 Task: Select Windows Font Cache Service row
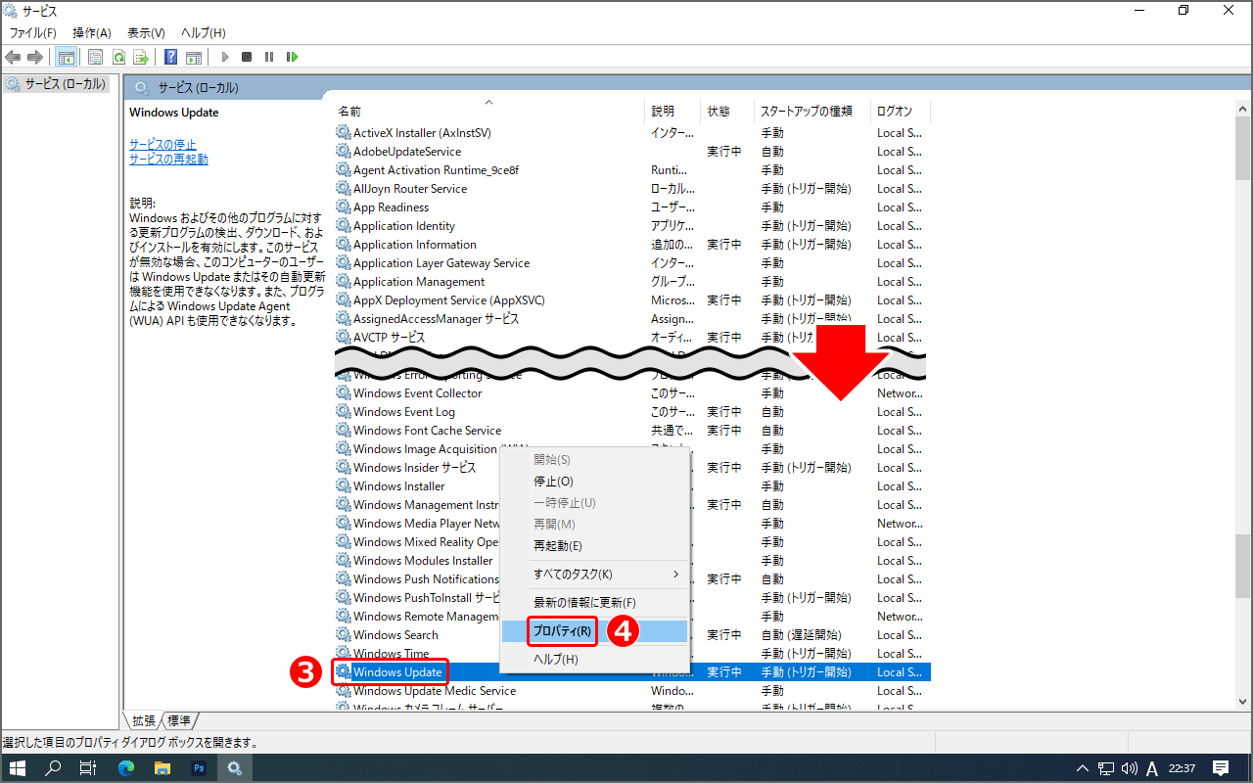(631, 431)
